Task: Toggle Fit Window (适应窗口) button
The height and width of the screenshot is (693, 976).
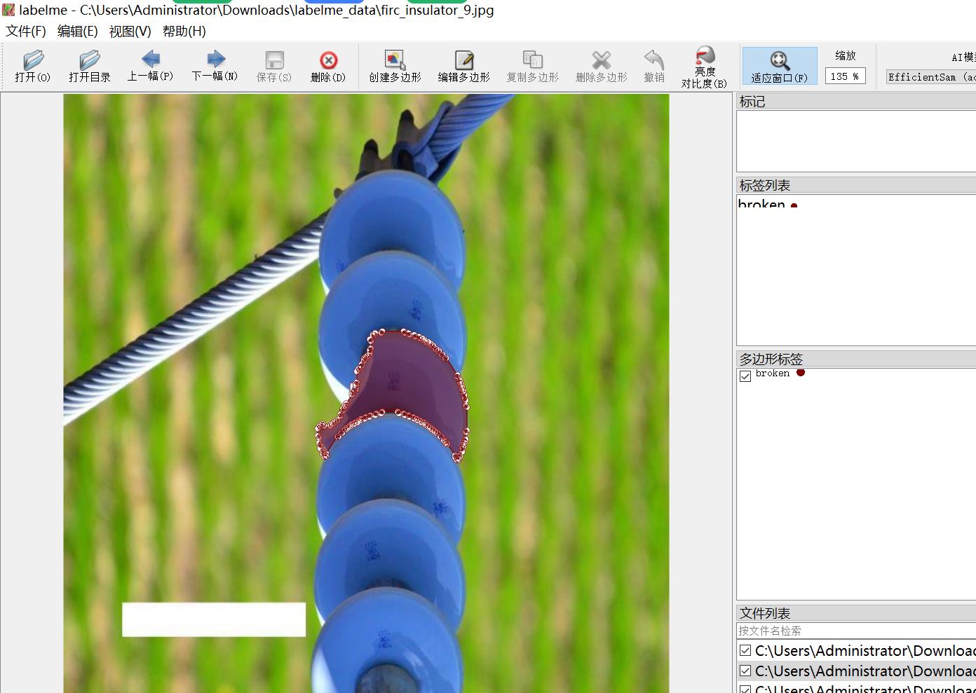Action: [779, 67]
